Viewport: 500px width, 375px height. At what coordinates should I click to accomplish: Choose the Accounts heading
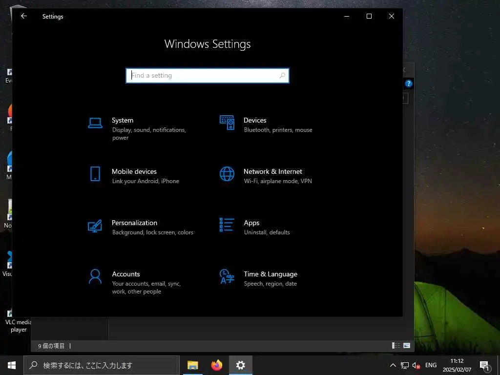(126, 274)
